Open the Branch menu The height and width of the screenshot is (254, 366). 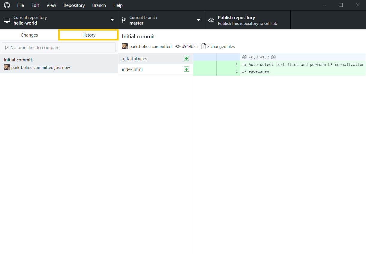[x=99, y=5]
